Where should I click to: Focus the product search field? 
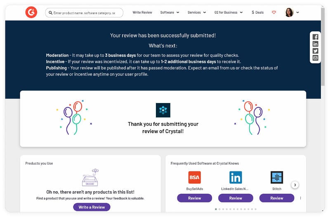(x=84, y=13)
